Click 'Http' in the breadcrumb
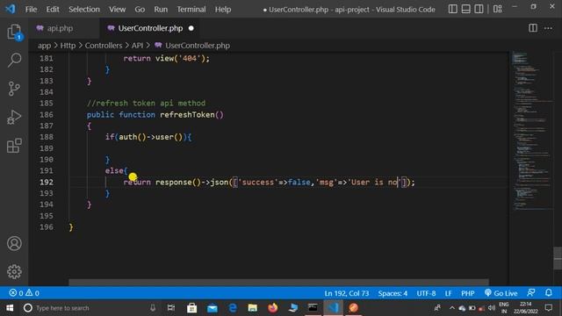The image size is (562, 316). coord(68,46)
